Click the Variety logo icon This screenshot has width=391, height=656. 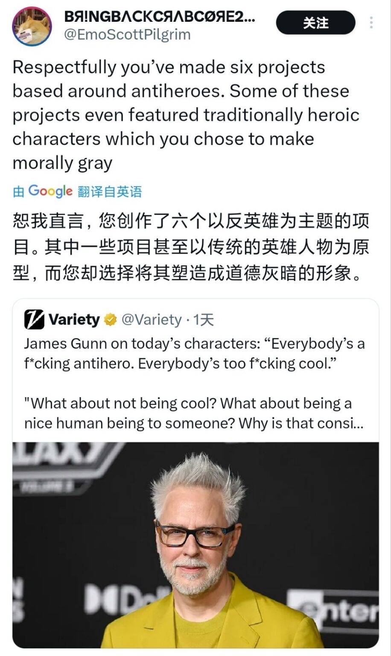click(x=34, y=319)
